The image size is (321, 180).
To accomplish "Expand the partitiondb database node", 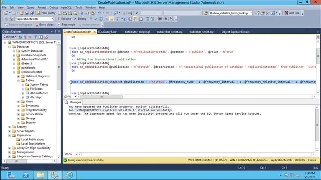I will [x=14, y=68].
